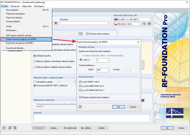Toggle Přepsat existující uzlové podpory
The height and width of the screenshot is (135, 190).
tap(80, 97)
